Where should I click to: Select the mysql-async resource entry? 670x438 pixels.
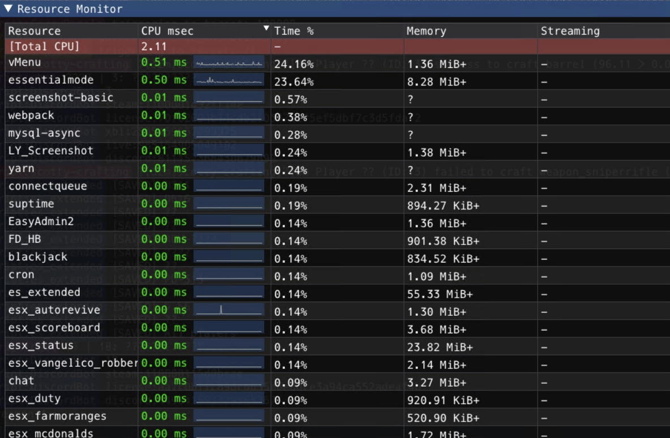tap(44, 133)
